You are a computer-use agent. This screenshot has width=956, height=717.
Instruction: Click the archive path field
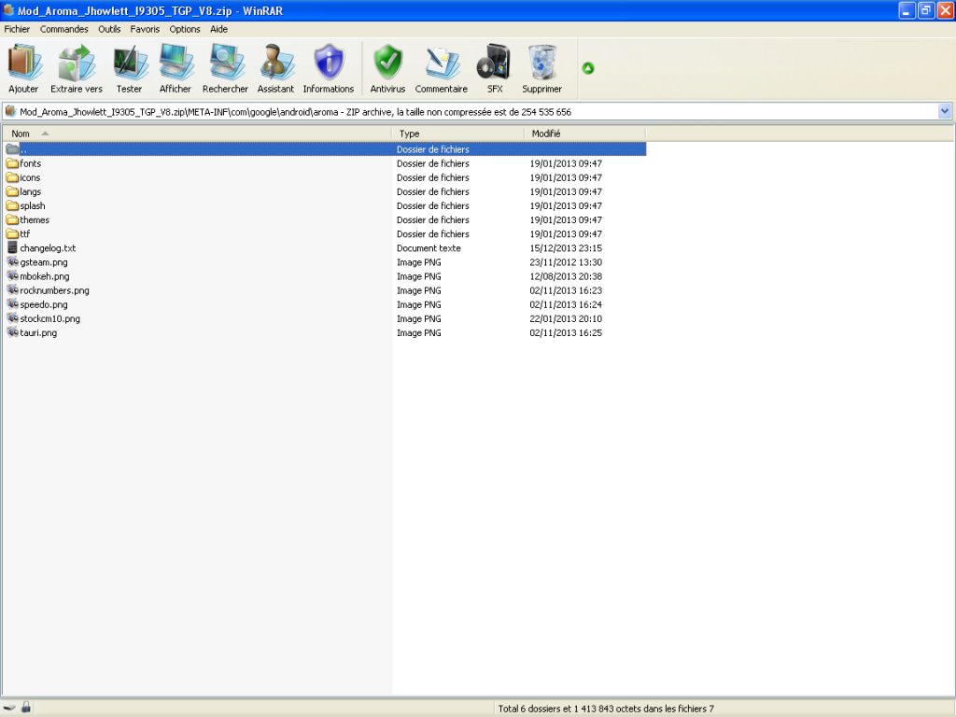477,112
